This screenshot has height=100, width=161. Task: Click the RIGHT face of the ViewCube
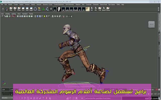151,24
